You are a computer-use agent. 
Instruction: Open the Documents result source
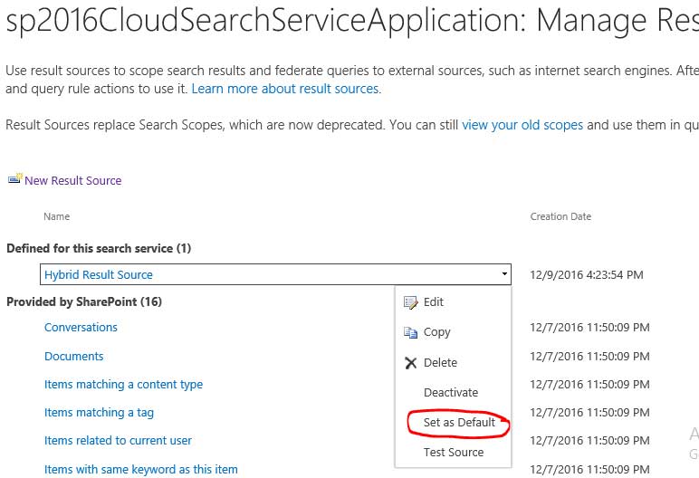(x=73, y=357)
